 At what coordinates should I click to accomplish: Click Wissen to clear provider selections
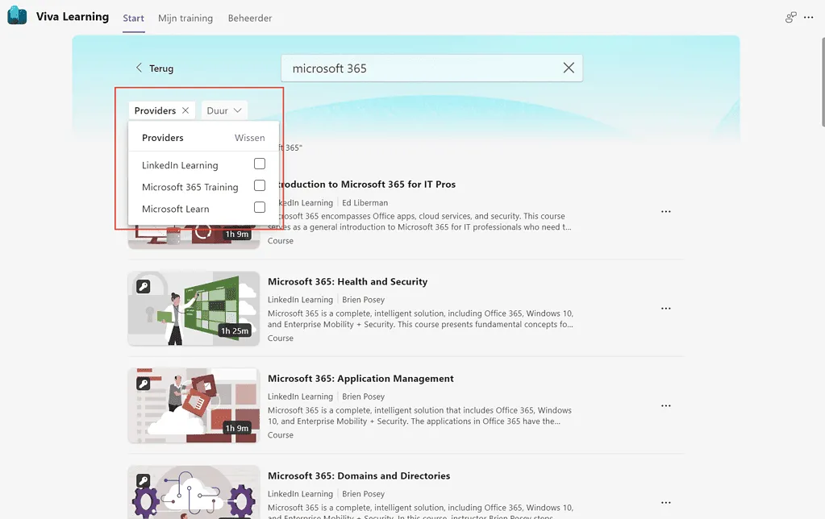coord(249,138)
